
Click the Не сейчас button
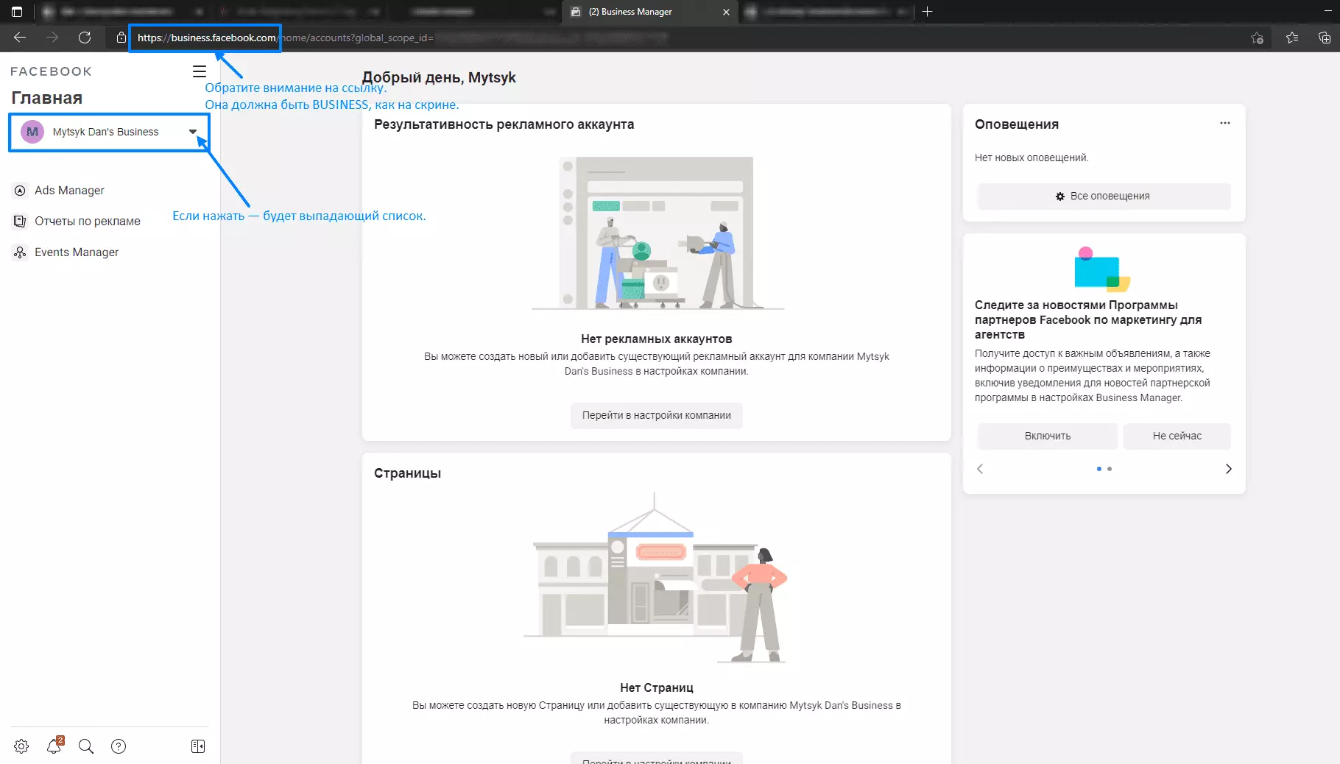1177,436
